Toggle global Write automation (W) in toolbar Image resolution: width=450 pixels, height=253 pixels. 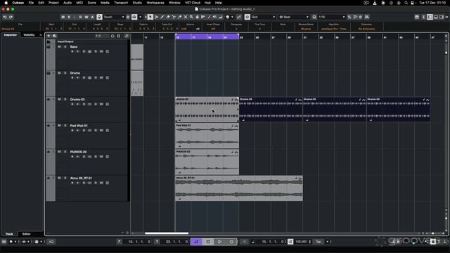(x=86, y=17)
